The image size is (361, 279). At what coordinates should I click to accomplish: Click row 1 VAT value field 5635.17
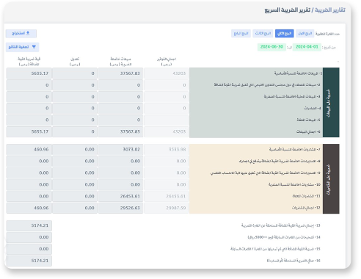[29, 73]
